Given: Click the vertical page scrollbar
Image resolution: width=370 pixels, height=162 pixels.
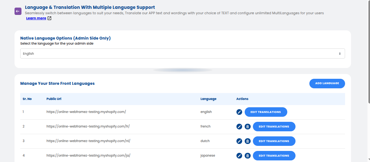Looking at the screenshot, I should pyautogui.click(x=368, y=51).
